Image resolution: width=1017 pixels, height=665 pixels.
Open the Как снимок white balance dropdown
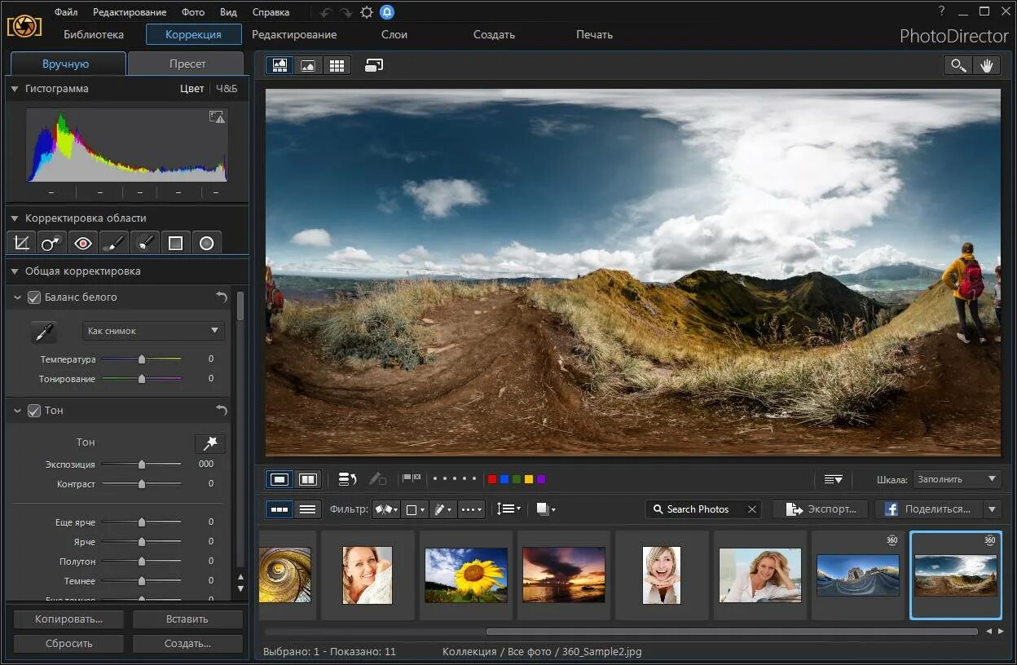153,331
